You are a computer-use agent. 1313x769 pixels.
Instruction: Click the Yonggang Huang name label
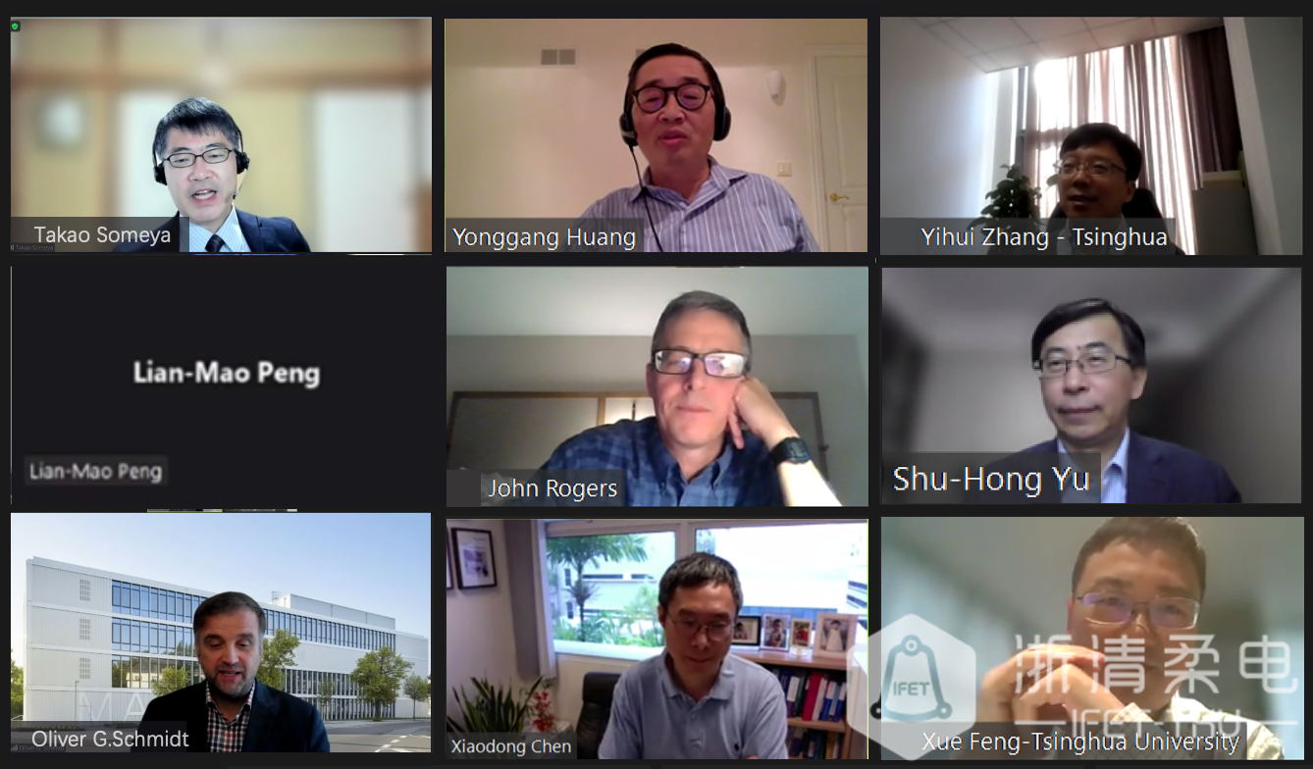click(x=544, y=236)
